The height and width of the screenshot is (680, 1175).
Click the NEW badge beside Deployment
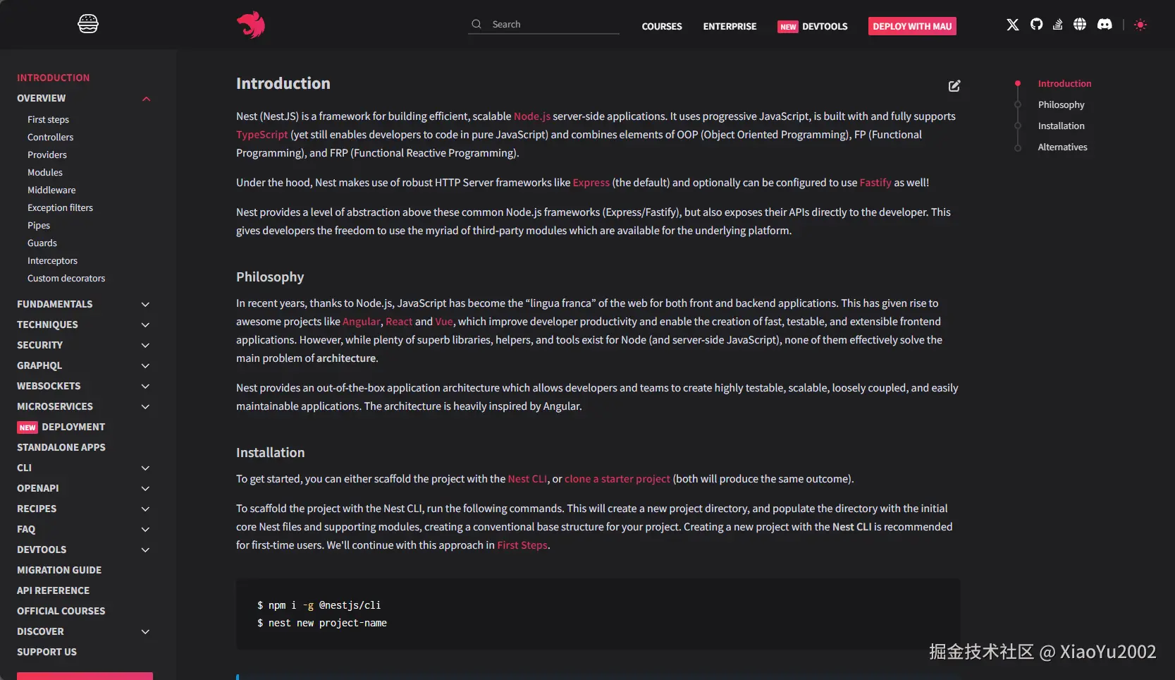pyautogui.click(x=27, y=427)
